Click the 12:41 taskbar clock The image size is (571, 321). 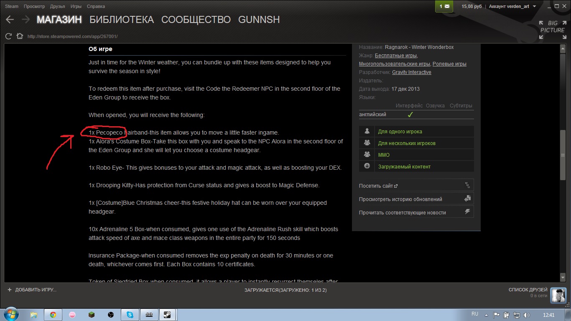coord(549,315)
